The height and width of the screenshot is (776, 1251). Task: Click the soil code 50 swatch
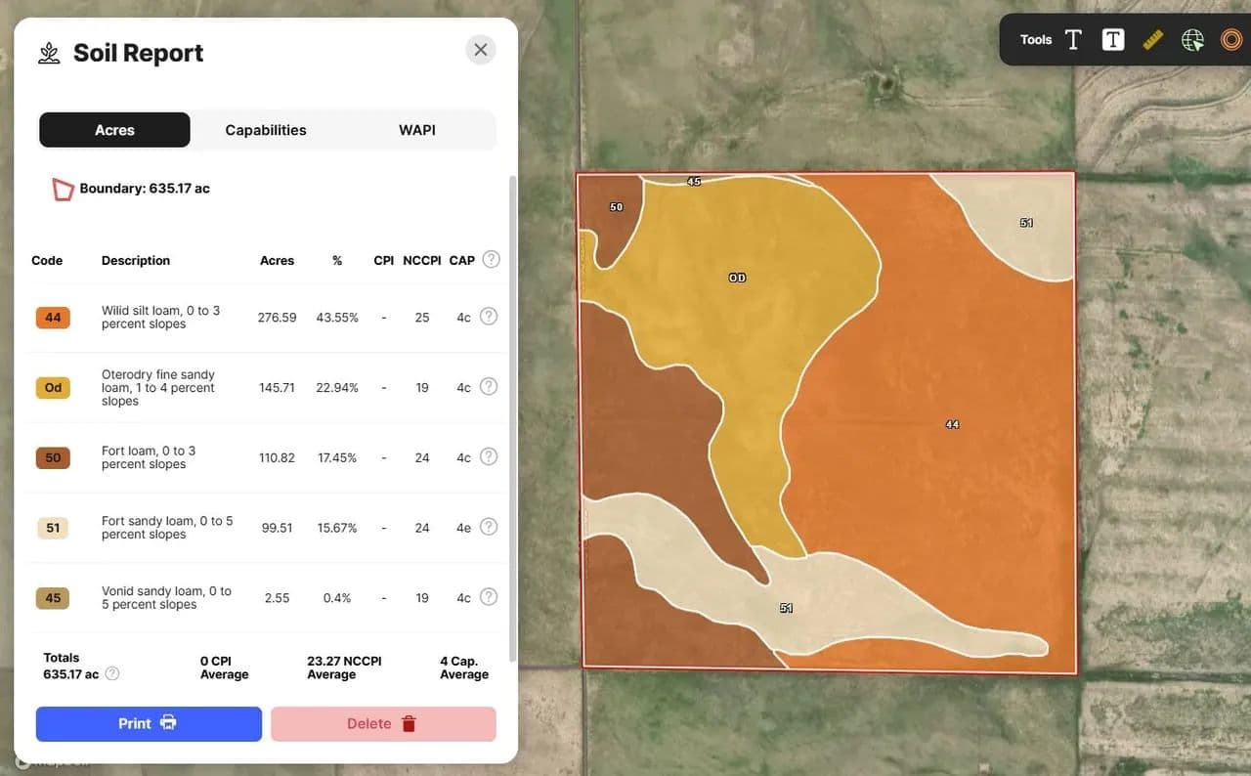tap(53, 457)
